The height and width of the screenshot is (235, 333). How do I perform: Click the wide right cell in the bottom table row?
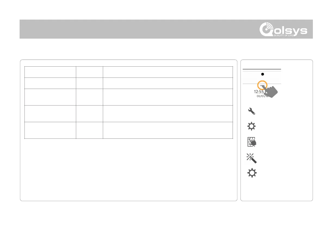point(168,130)
